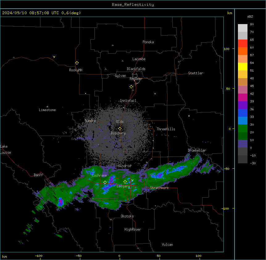Click the magenta 42 dBZ legend swatch
This screenshot has width=266, height=260.
[243, 97]
